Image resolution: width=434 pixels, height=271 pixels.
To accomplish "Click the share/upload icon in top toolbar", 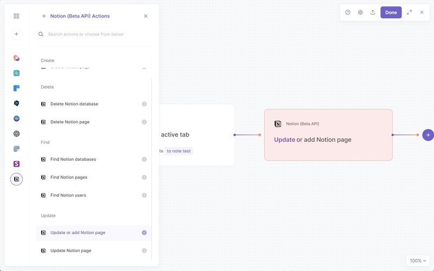I will (373, 12).
